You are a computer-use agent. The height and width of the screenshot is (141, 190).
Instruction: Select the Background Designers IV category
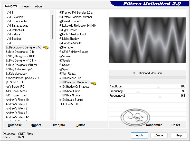click(x=24, y=47)
